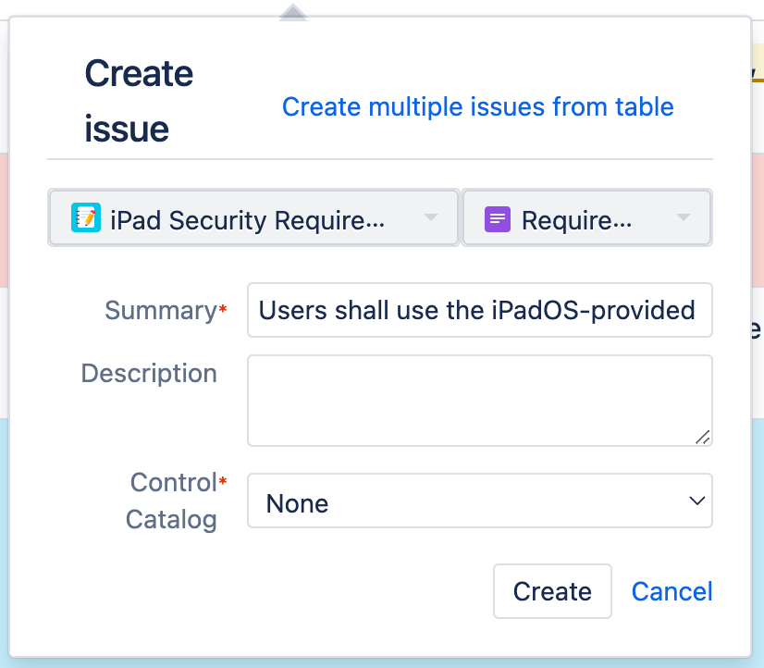Viewport: 764px width, 668px height.
Task: Open the iPad Security Requirements project selector
Action: point(250,218)
